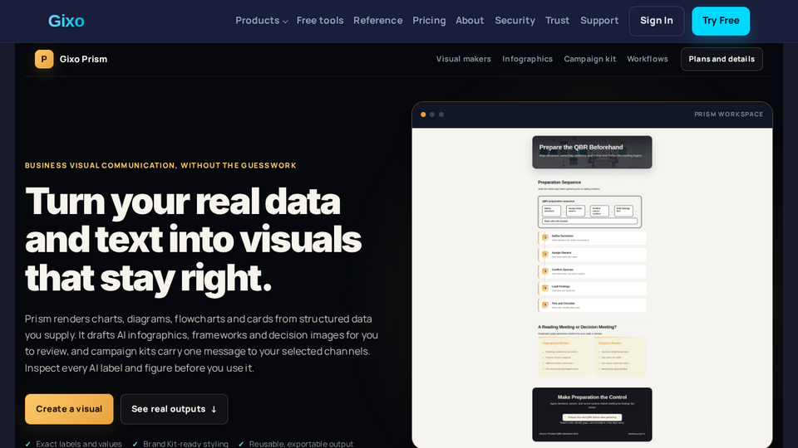Open Plans and details

[x=722, y=59]
